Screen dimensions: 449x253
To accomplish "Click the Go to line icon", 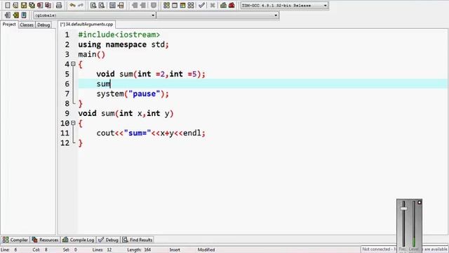I will pyautogui.click(x=121, y=5).
